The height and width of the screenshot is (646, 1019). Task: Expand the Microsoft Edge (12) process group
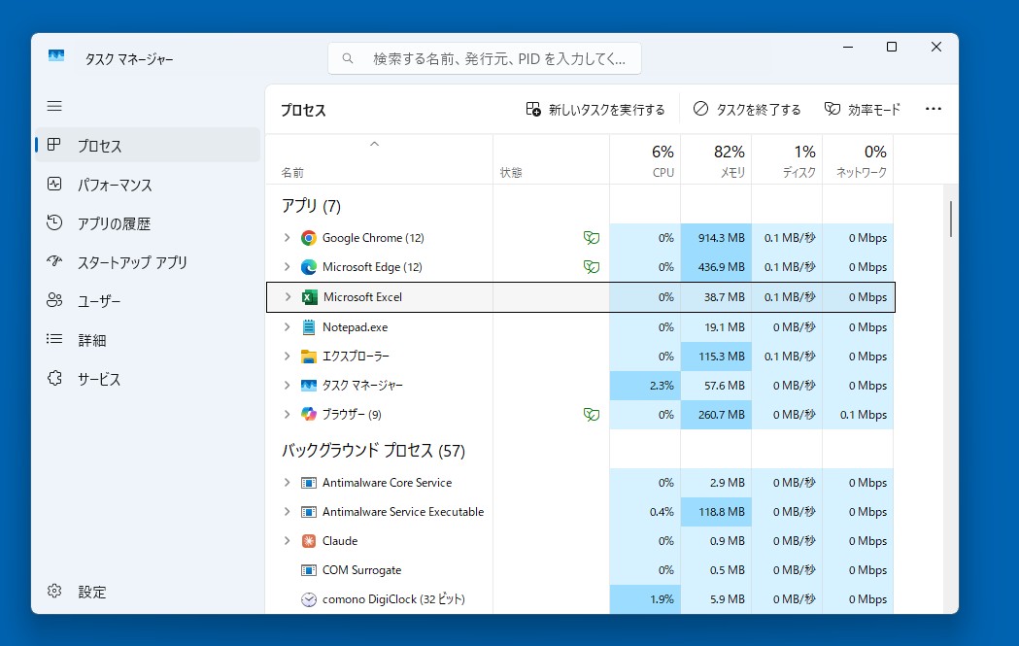pos(287,267)
